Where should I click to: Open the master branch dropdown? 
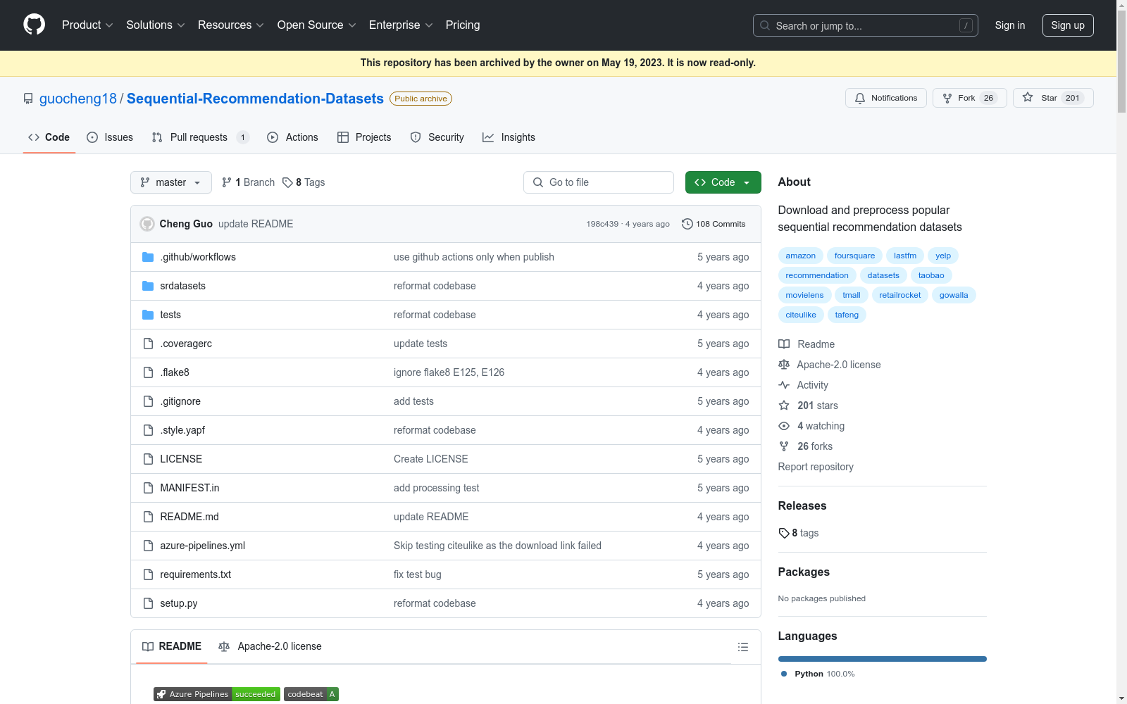pos(171,182)
